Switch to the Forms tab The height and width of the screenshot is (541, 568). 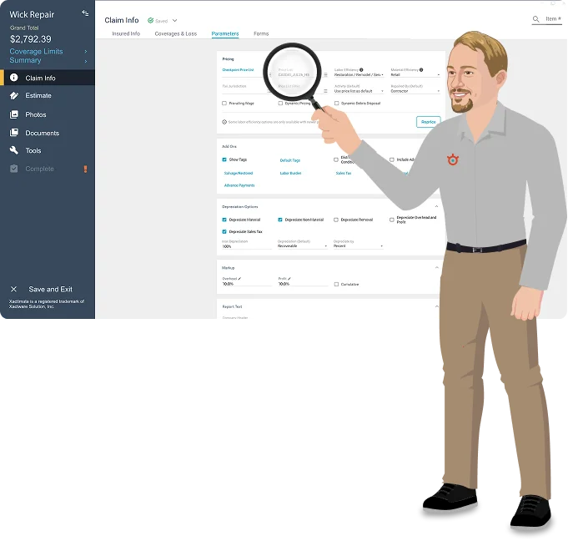tap(261, 33)
